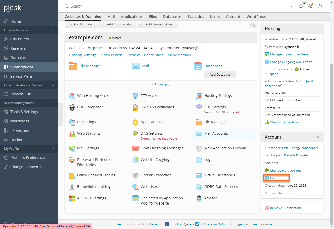
Task: Select the SSL/TLS Certificates icon
Action: (135, 107)
